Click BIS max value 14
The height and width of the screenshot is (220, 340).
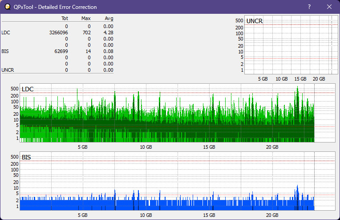(x=88, y=51)
